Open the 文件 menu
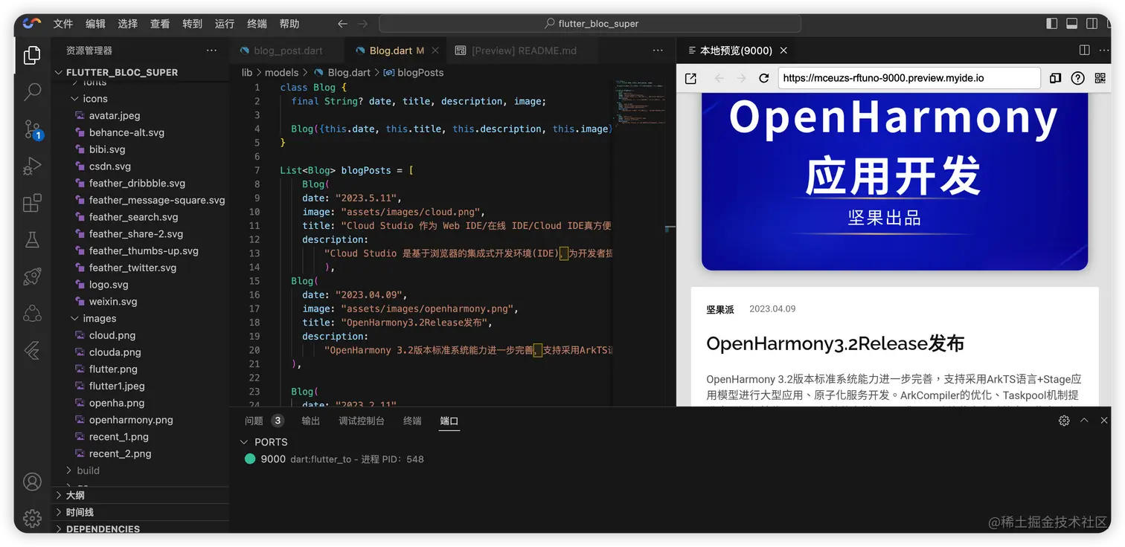 [x=63, y=24]
